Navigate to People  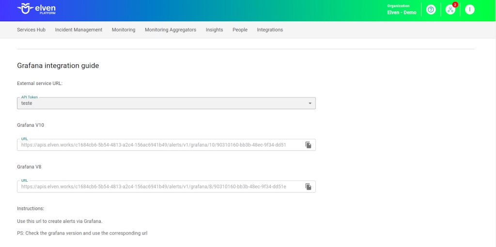(x=240, y=30)
